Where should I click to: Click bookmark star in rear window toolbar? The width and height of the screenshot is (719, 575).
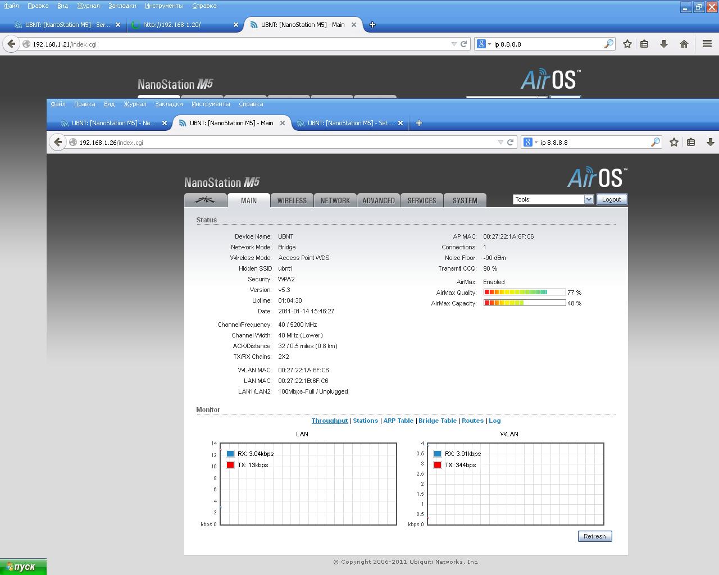click(x=627, y=44)
